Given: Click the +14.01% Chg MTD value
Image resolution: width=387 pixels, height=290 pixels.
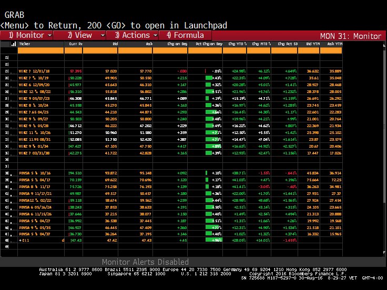Looking at the screenshot, I should click(x=263, y=240).
